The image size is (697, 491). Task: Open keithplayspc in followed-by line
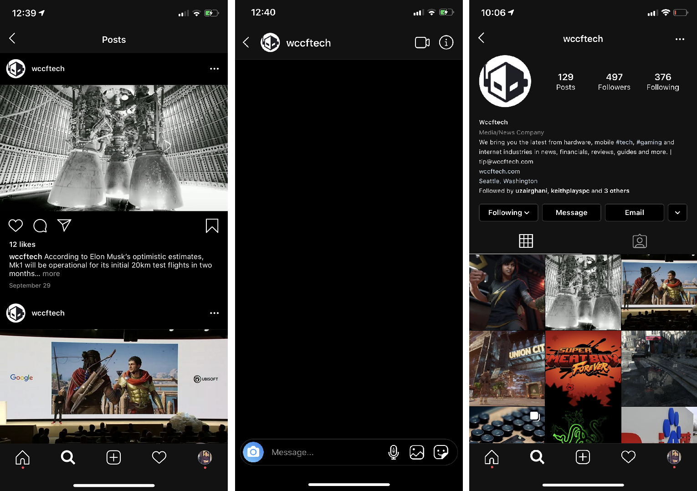570,191
